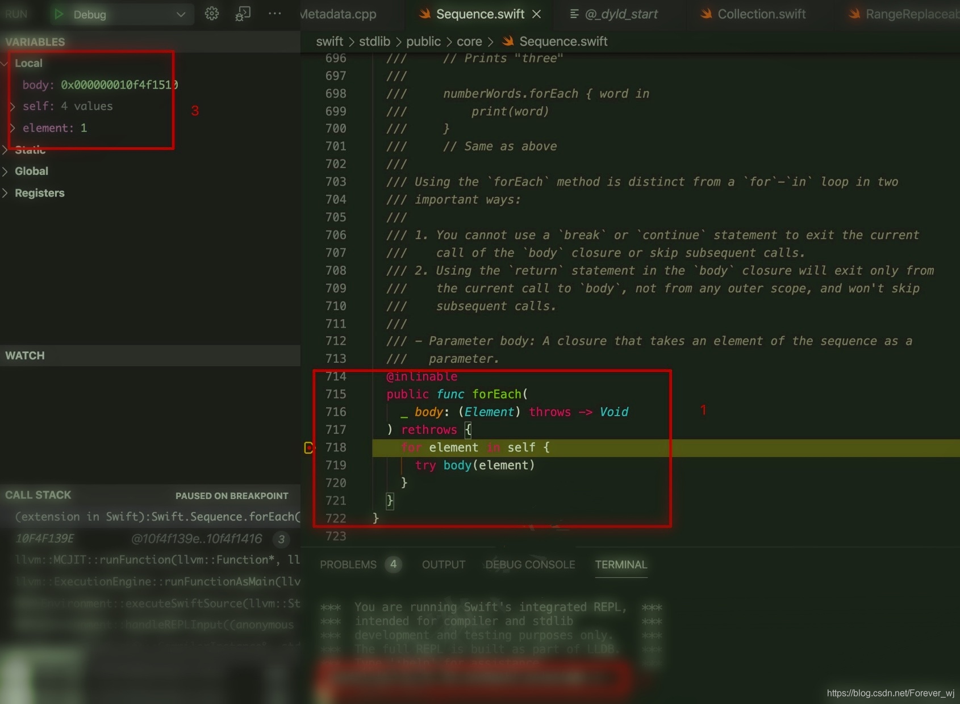Click the core breadcrumb segment
Image resolution: width=960 pixels, height=704 pixels.
point(469,41)
